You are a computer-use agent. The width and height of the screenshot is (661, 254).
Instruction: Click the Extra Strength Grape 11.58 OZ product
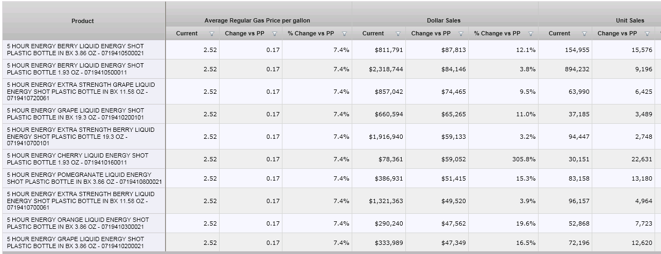click(83, 92)
